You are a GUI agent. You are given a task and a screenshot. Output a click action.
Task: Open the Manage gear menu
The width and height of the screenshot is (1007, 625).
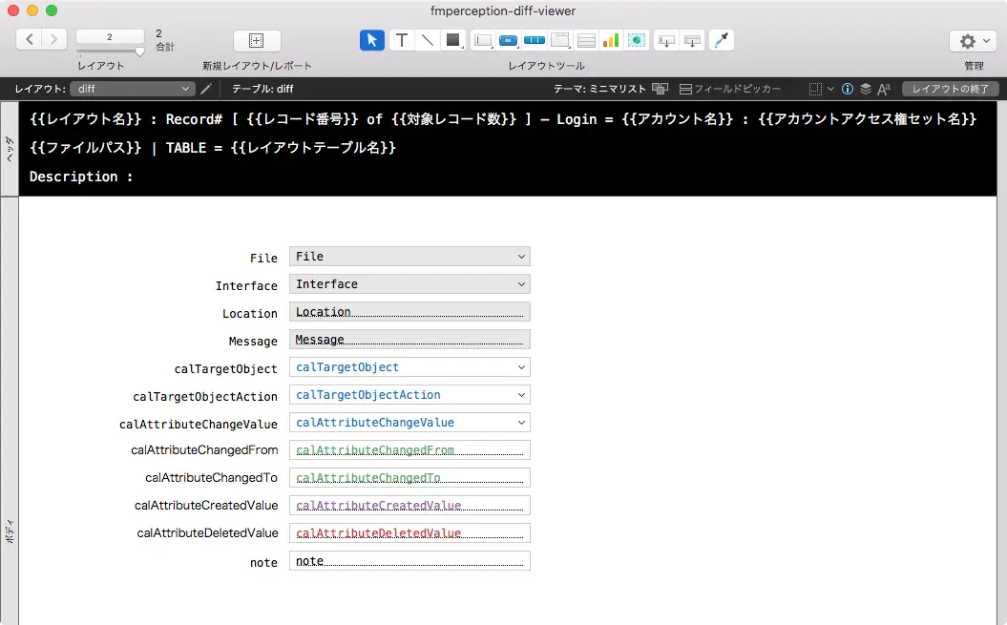coord(974,41)
